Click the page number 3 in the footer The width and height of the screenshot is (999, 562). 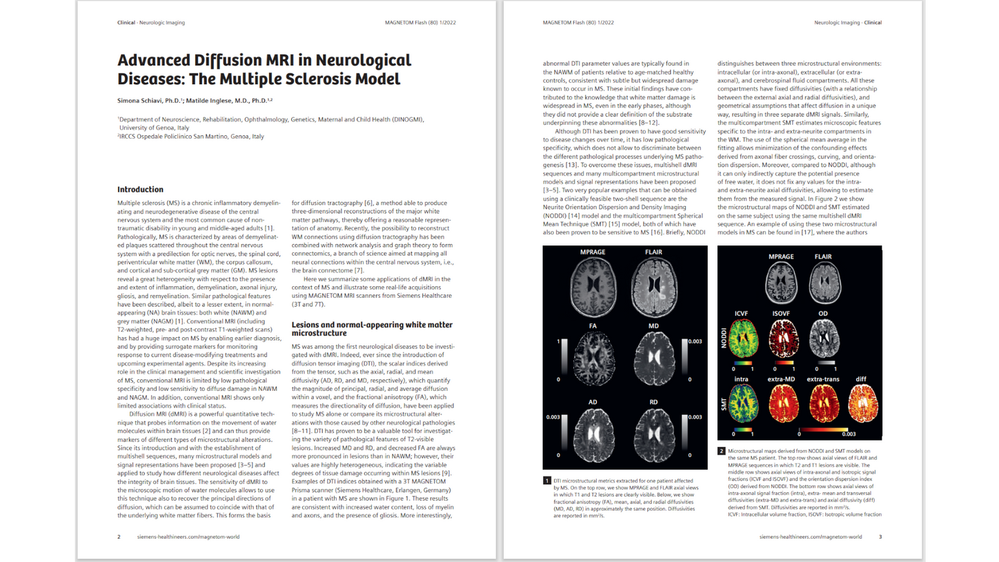[880, 536]
